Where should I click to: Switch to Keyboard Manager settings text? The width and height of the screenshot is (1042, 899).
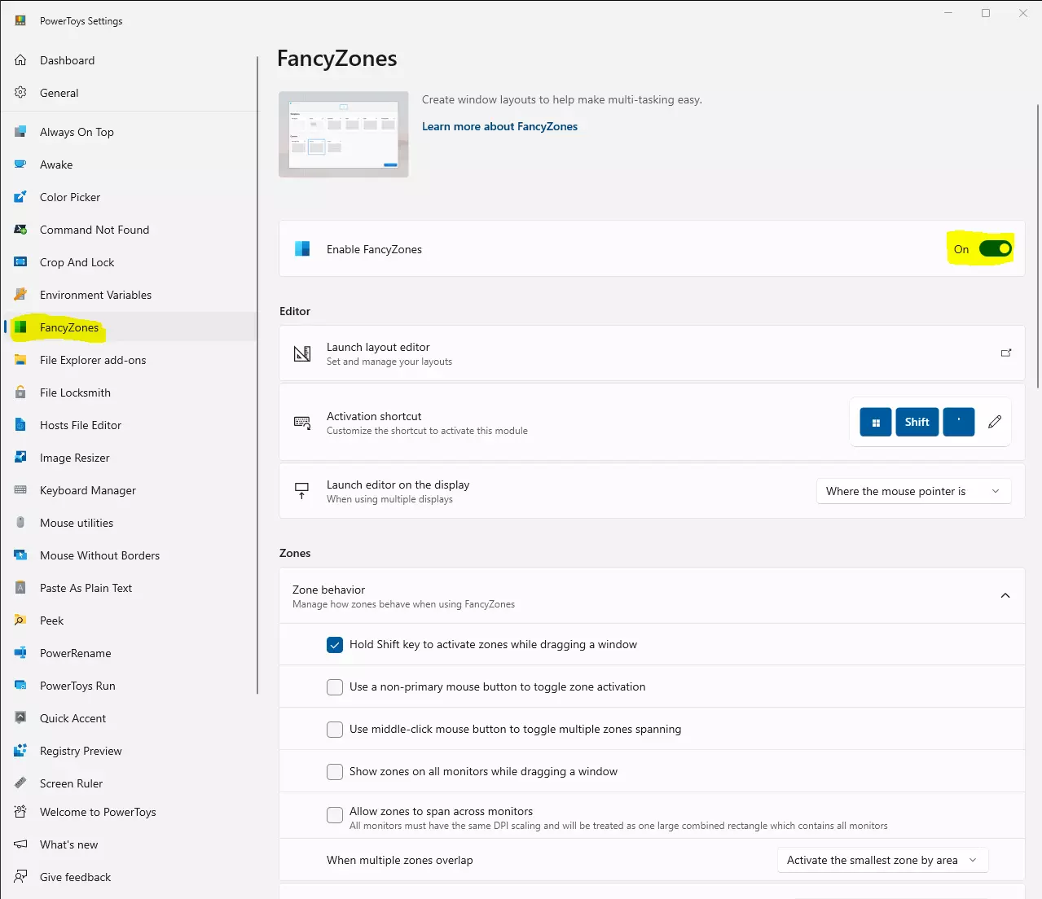[88, 490]
